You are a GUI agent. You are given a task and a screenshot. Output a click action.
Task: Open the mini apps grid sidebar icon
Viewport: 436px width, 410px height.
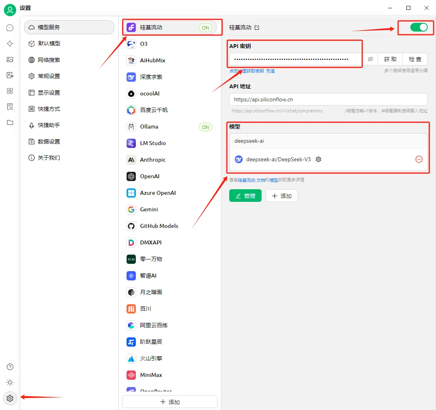10,91
